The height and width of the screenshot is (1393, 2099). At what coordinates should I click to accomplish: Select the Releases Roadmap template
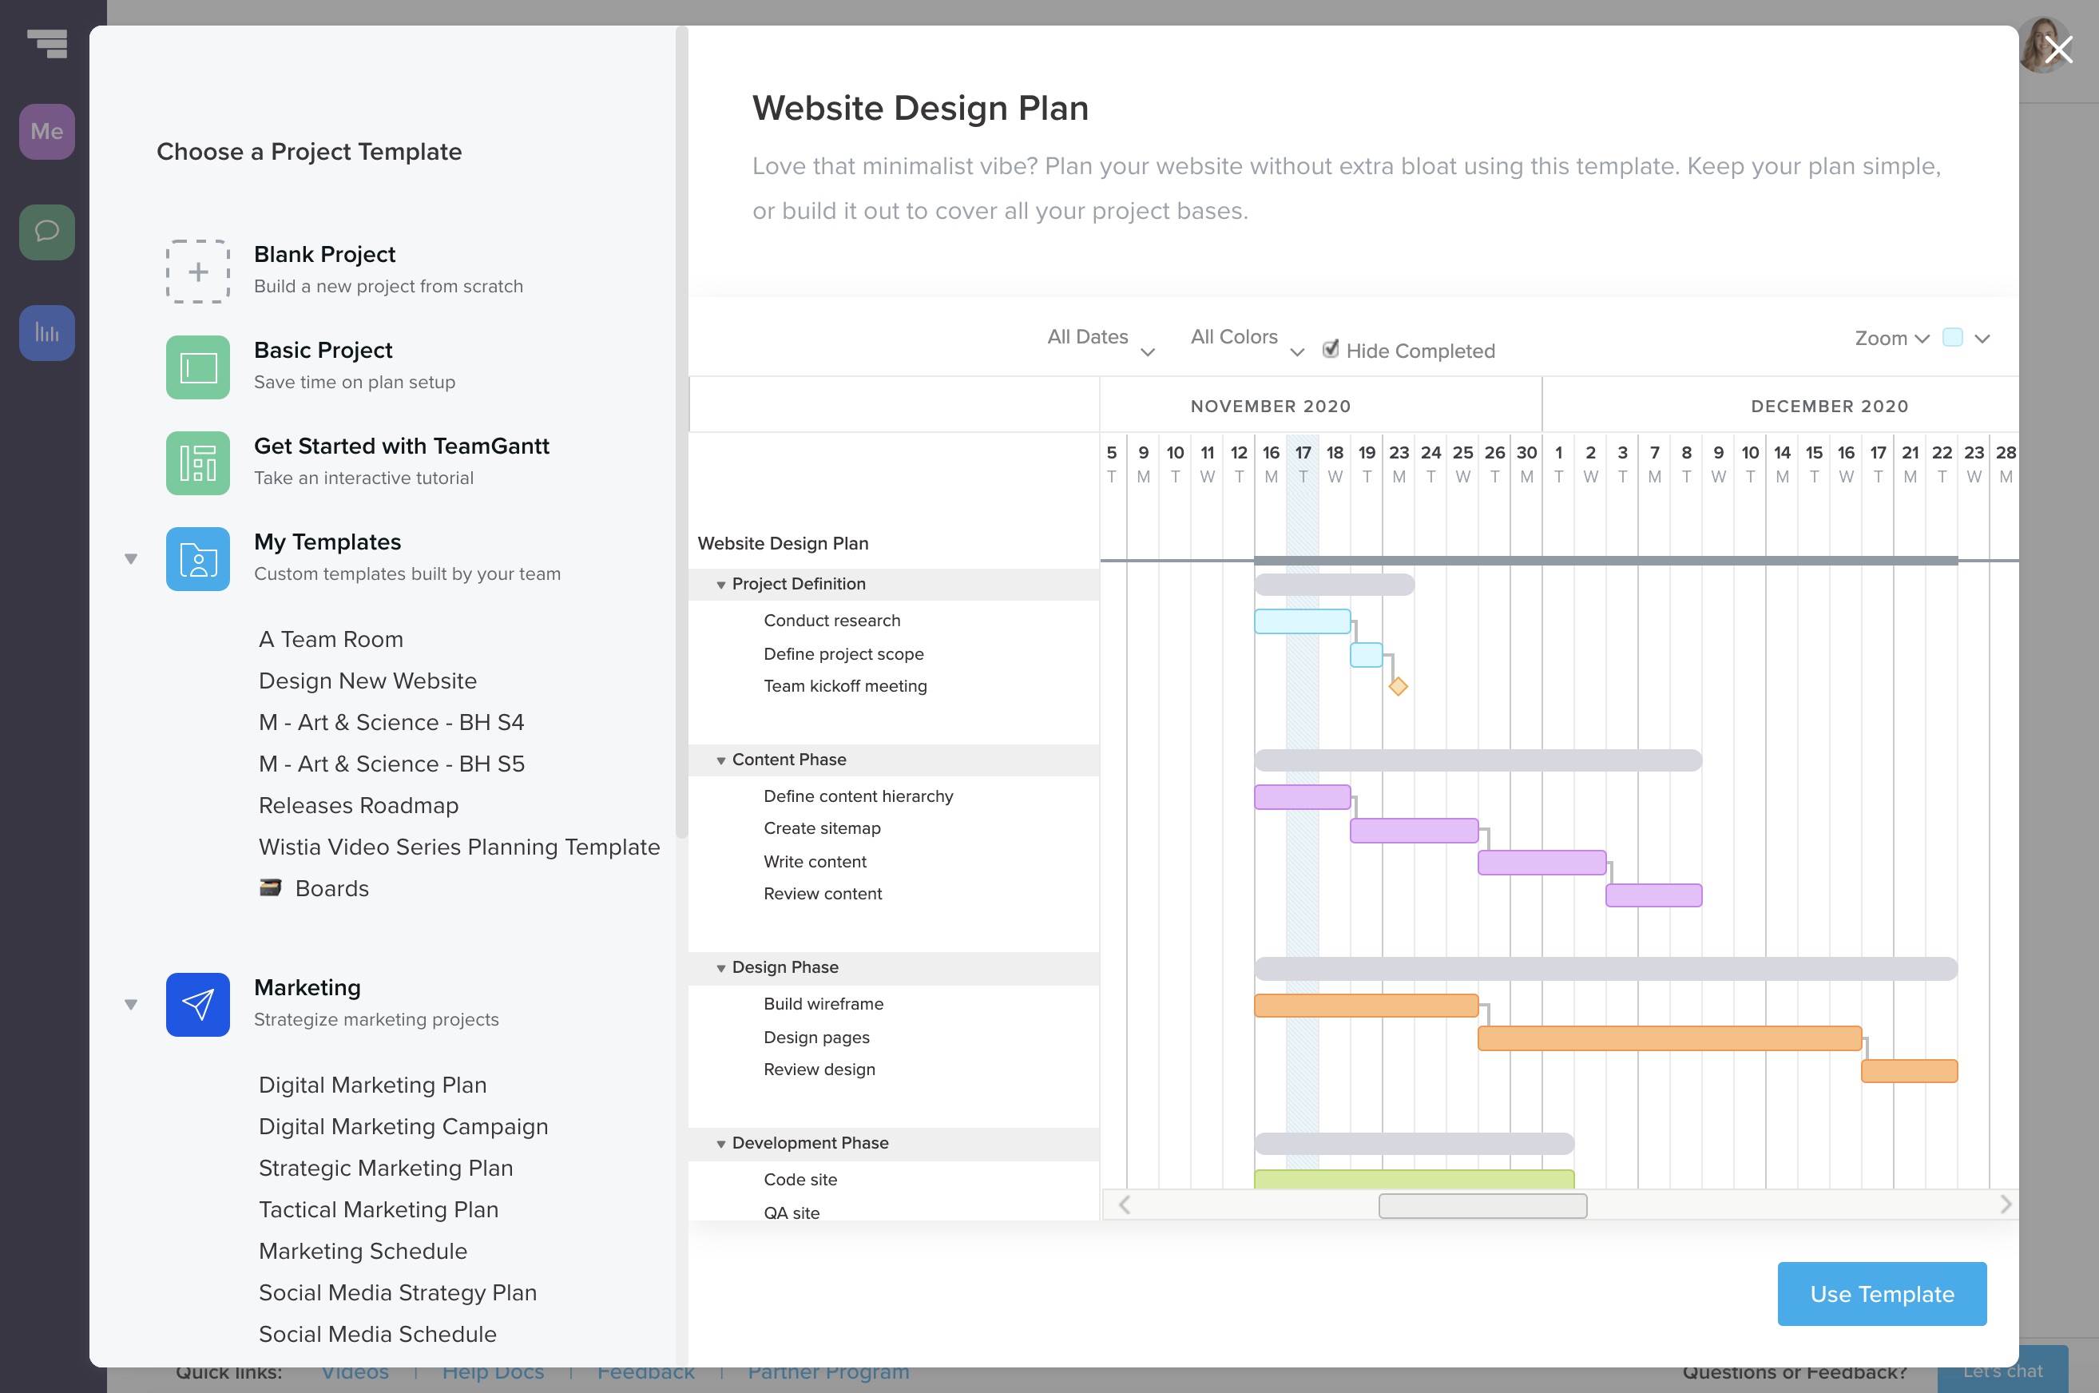click(x=358, y=805)
